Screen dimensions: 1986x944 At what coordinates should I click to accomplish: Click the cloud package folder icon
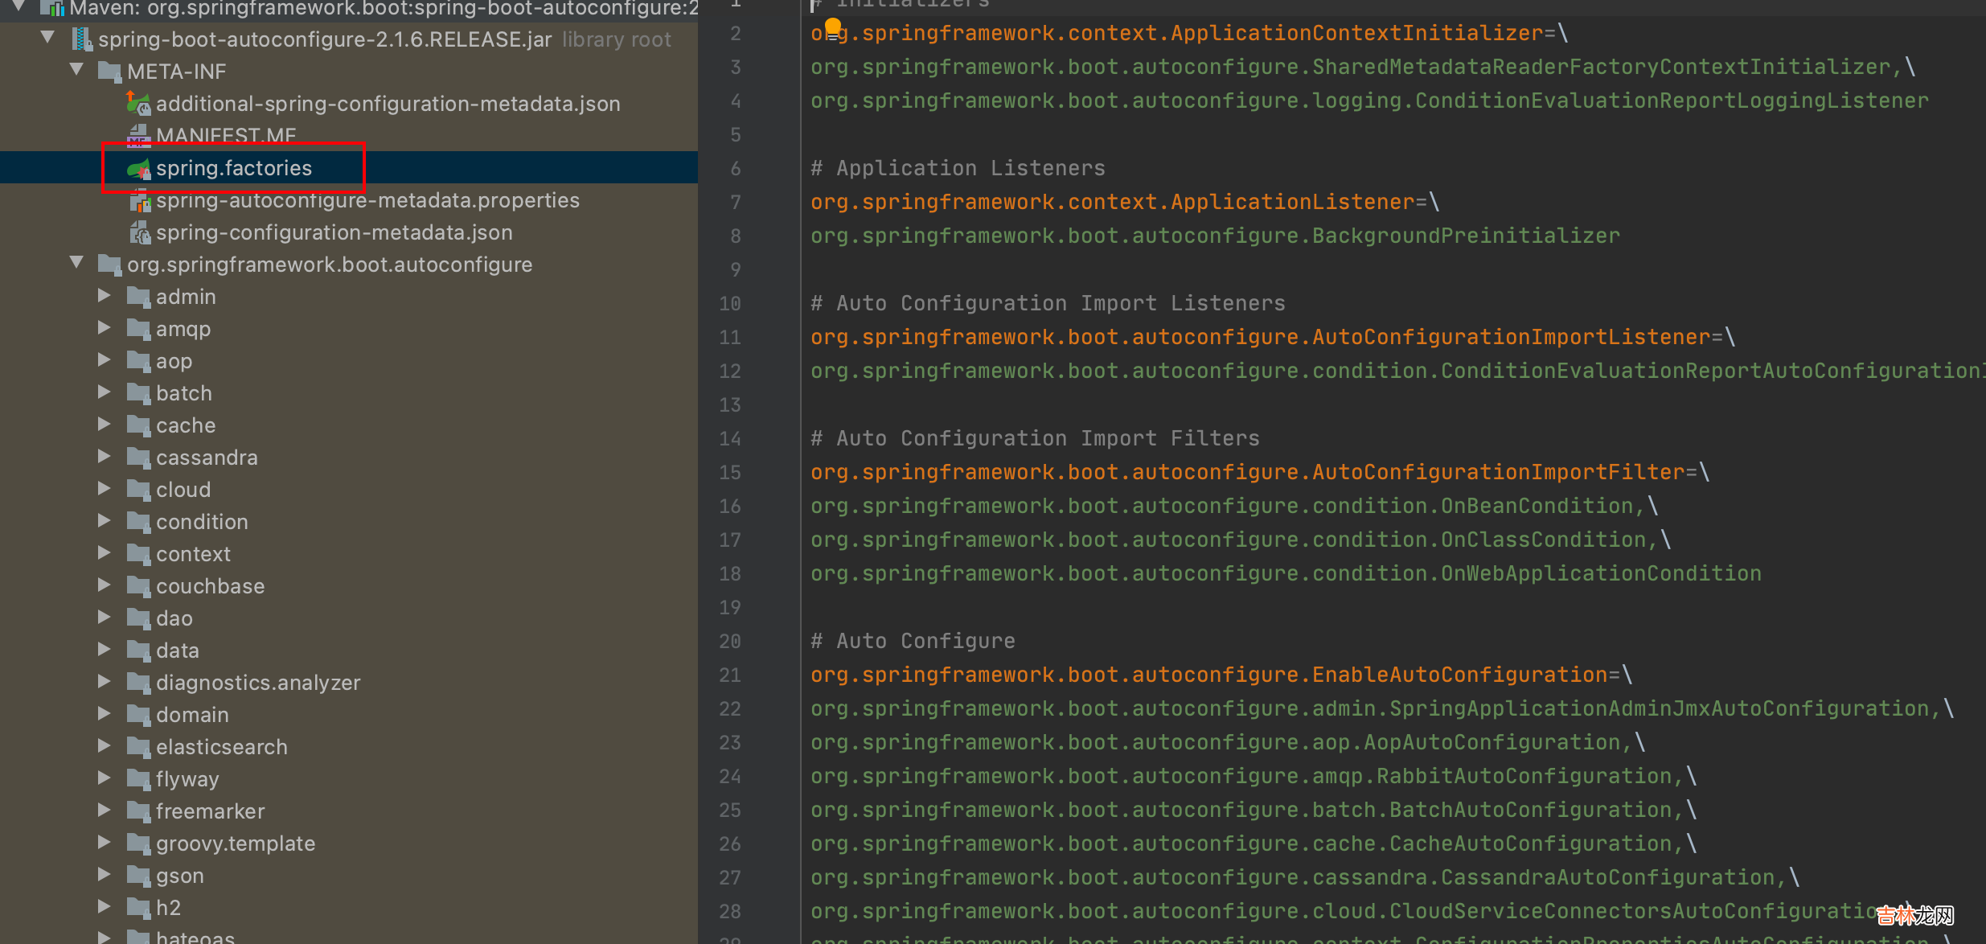tap(138, 490)
